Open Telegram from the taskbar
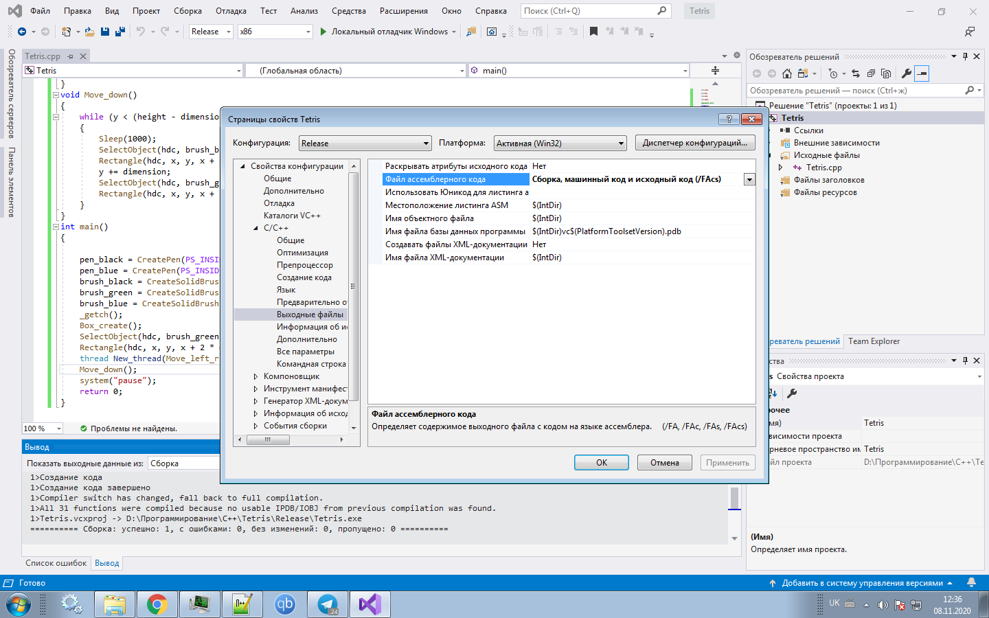The width and height of the screenshot is (989, 618). tap(328, 604)
